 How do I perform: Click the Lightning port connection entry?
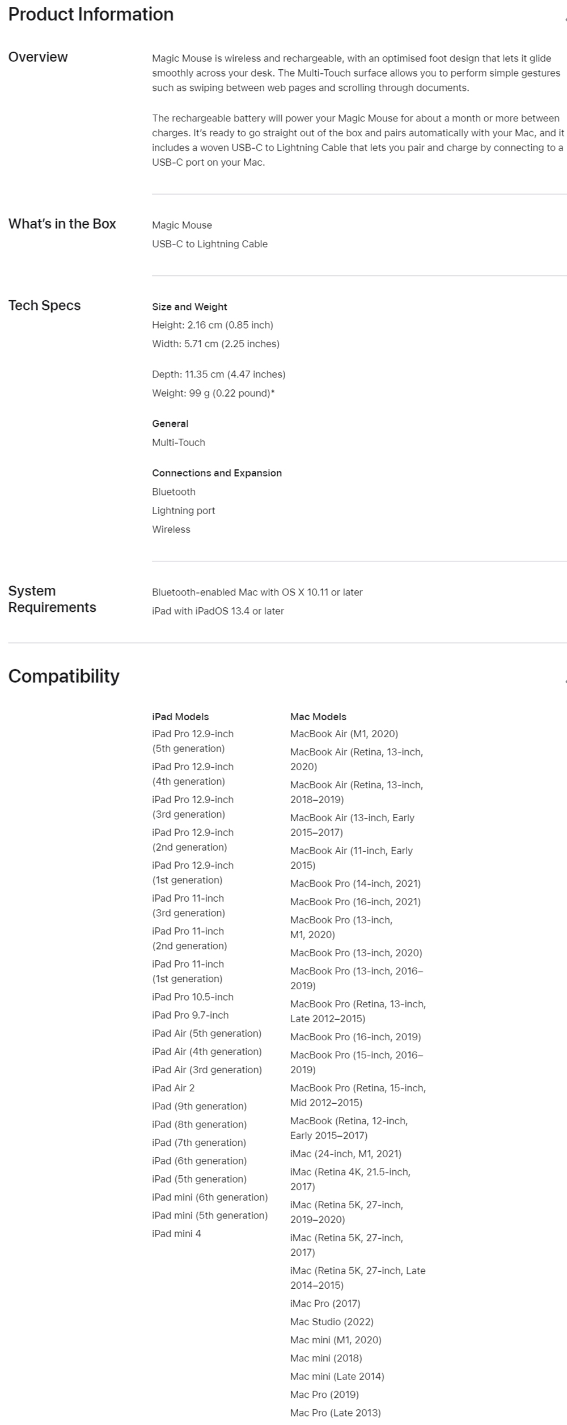[183, 511]
